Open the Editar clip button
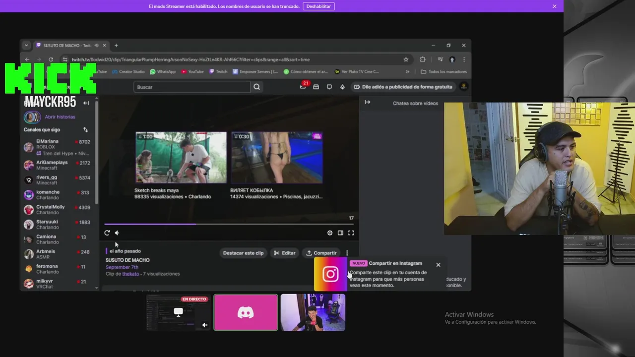The height and width of the screenshot is (357, 635). click(285, 253)
